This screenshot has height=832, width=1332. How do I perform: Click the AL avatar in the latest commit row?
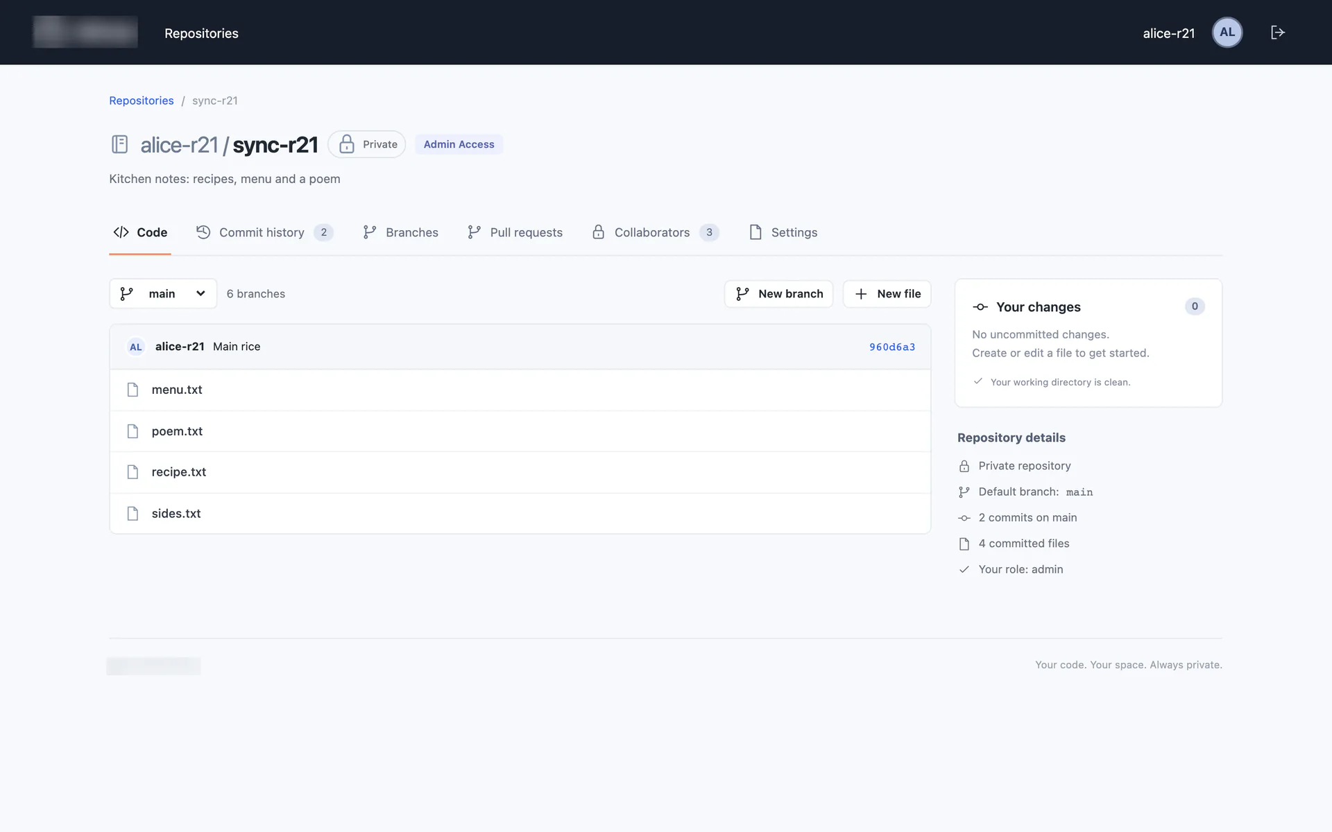[x=135, y=347]
